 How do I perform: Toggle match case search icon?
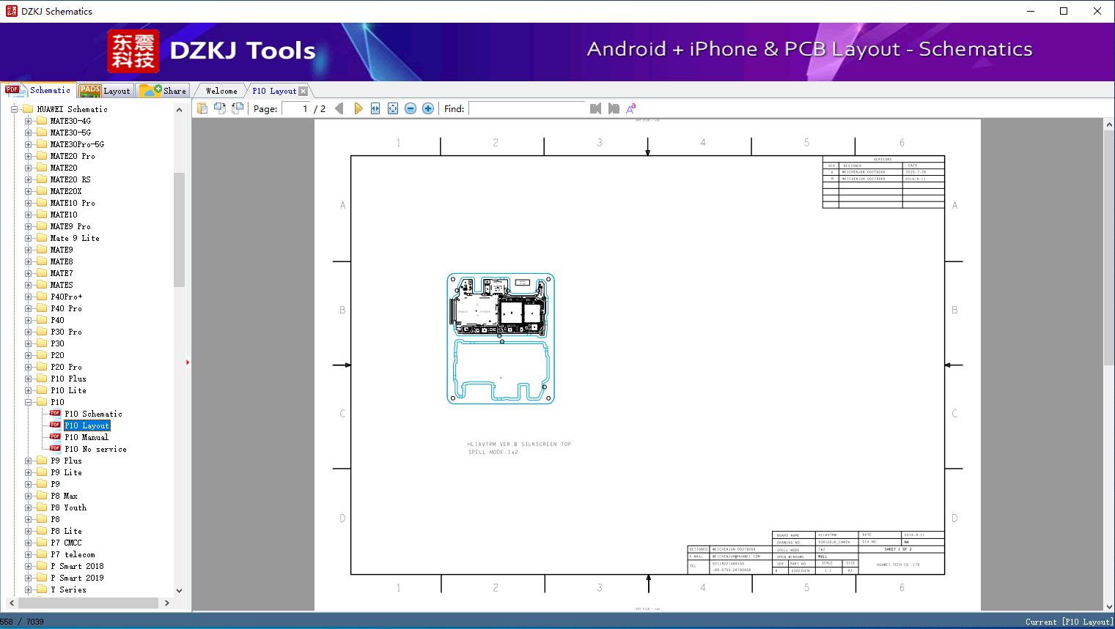tap(631, 108)
